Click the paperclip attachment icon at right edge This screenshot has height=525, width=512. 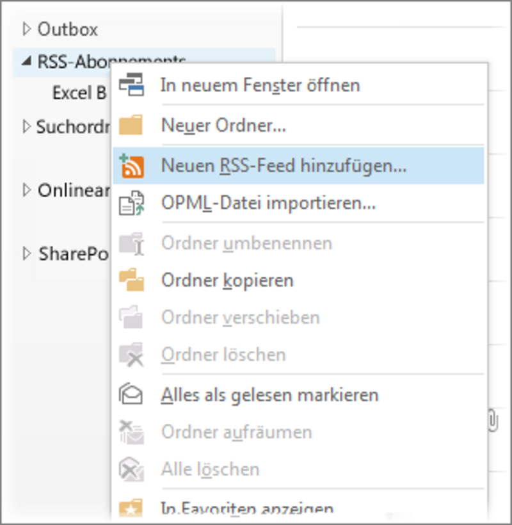coord(493,420)
